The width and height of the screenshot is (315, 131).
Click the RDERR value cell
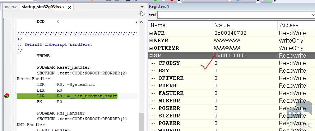click(x=245, y=86)
